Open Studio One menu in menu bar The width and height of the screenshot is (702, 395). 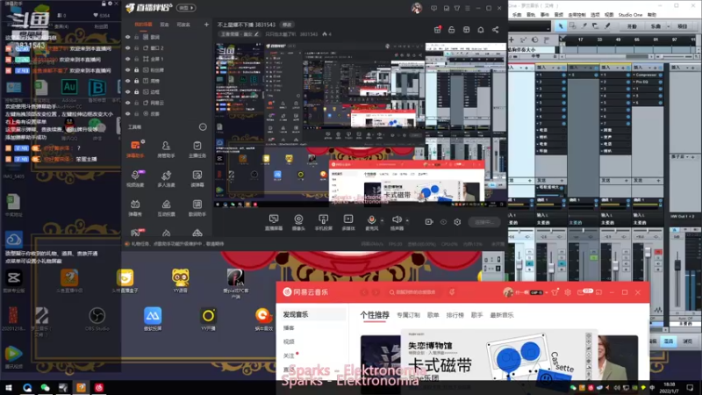point(630,15)
